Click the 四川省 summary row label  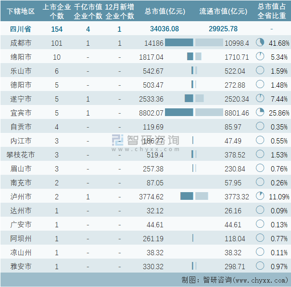coord(22,29)
